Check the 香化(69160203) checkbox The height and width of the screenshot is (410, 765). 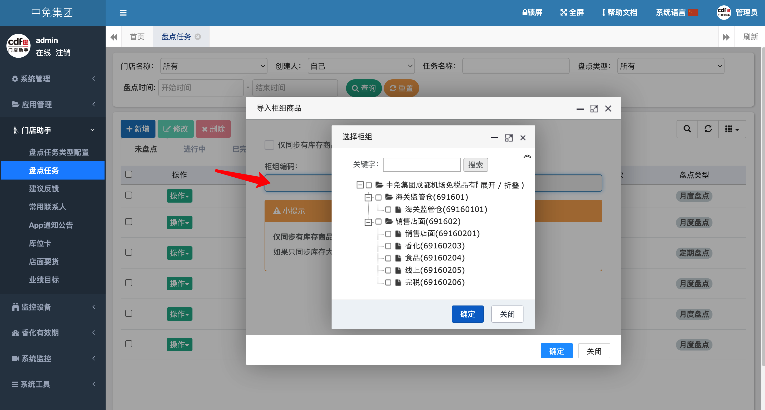(x=388, y=246)
